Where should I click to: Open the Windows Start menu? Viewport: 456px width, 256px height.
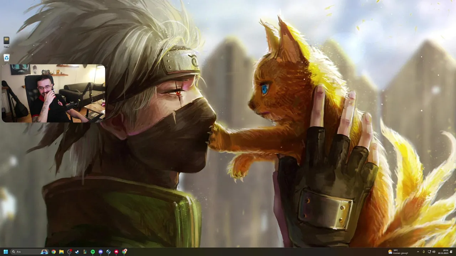click(6, 252)
